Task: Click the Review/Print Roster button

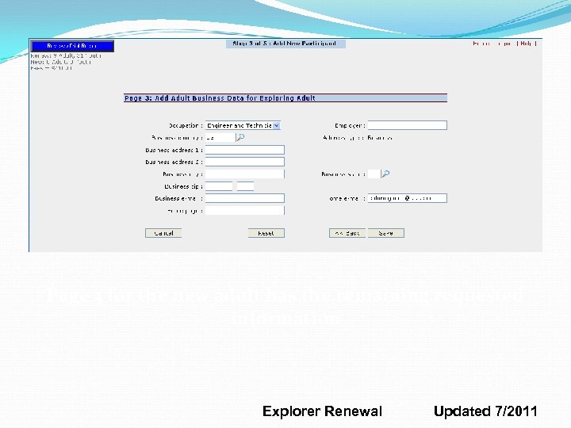Action: (72, 46)
